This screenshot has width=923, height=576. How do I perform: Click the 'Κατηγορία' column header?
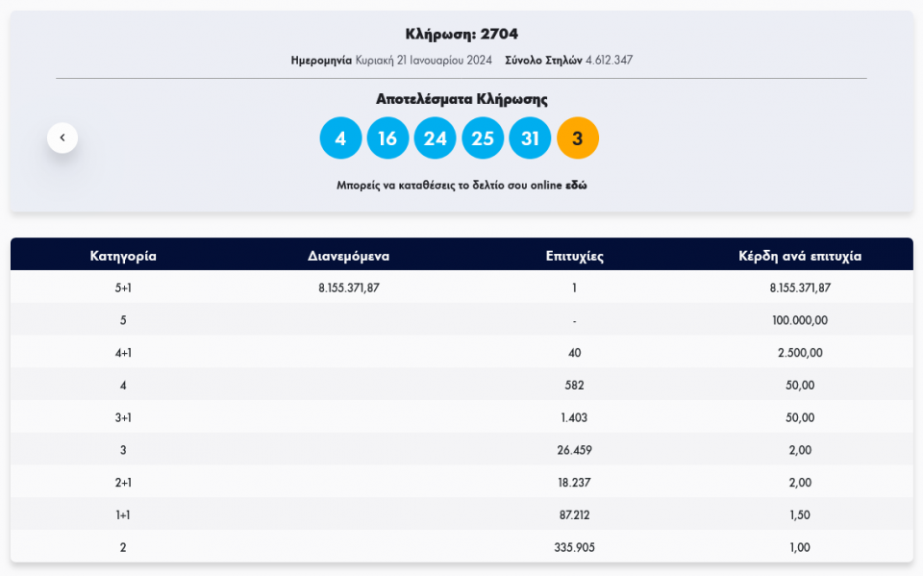tap(123, 256)
